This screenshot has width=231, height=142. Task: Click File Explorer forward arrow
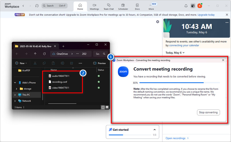[26, 54]
